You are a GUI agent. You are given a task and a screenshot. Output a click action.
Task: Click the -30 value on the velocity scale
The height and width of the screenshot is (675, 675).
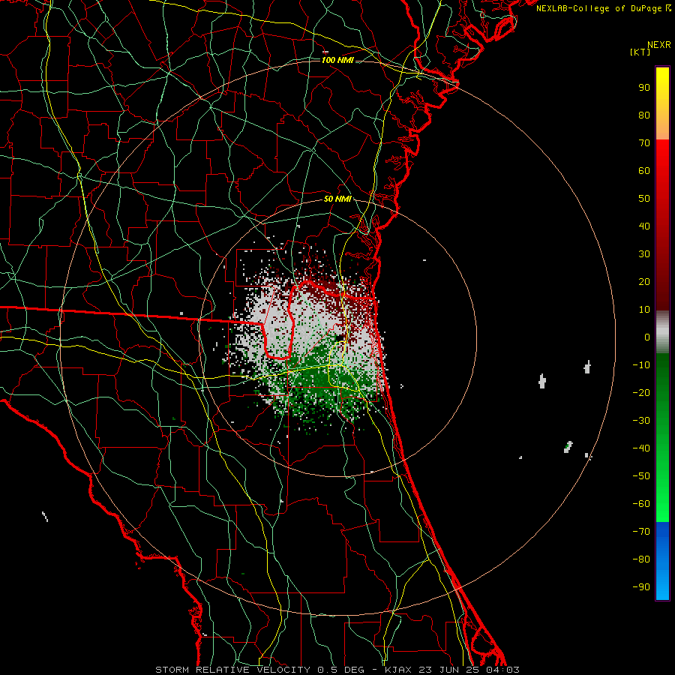(641, 421)
